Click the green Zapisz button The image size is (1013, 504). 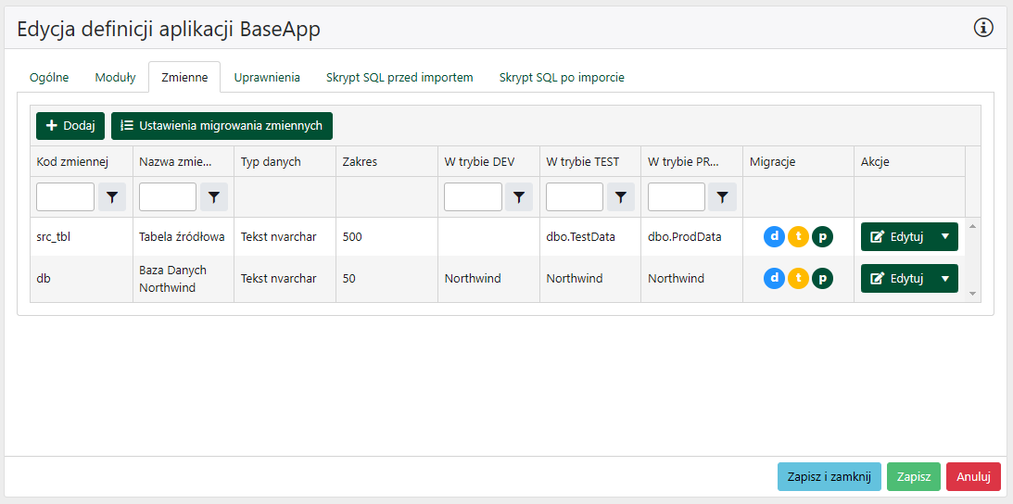point(914,477)
